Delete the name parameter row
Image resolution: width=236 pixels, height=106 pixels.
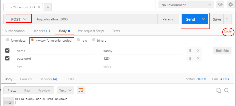pos(198,51)
